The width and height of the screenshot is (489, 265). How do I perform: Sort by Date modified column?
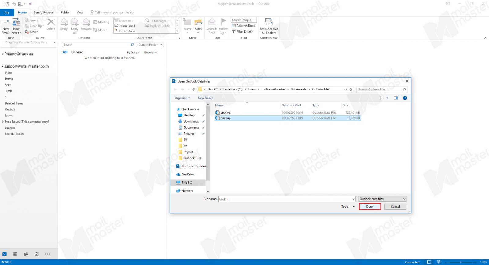(x=291, y=105)
